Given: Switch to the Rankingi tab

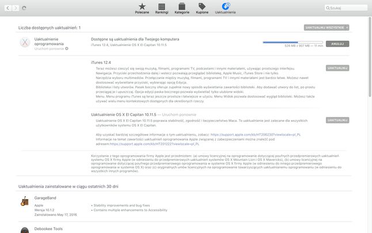Looking at the screenshot, I should [162, 8].
